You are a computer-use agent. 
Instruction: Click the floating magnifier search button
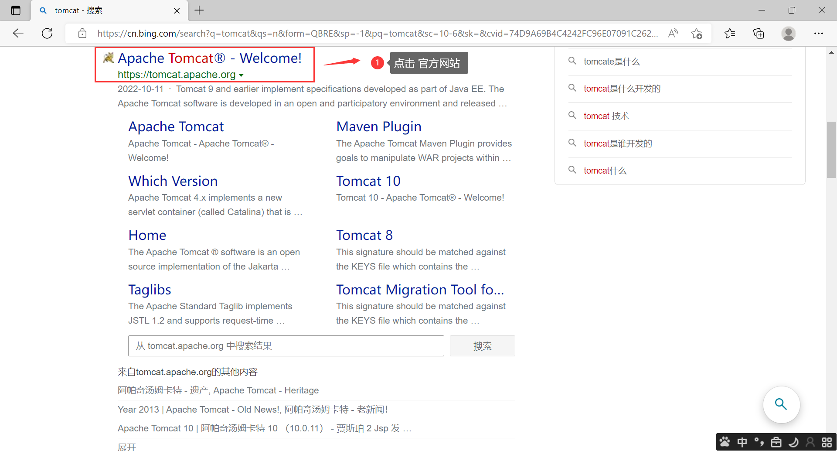(x=781, y=404)
